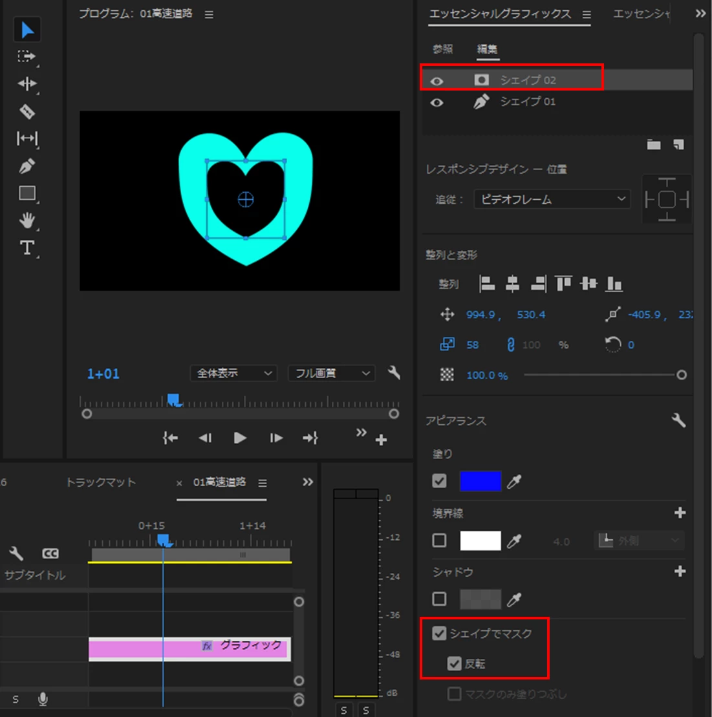Viewport: 712px width, 717px height.
Task: Show more transport buttons chevron
Action: [x=361, y=432]
